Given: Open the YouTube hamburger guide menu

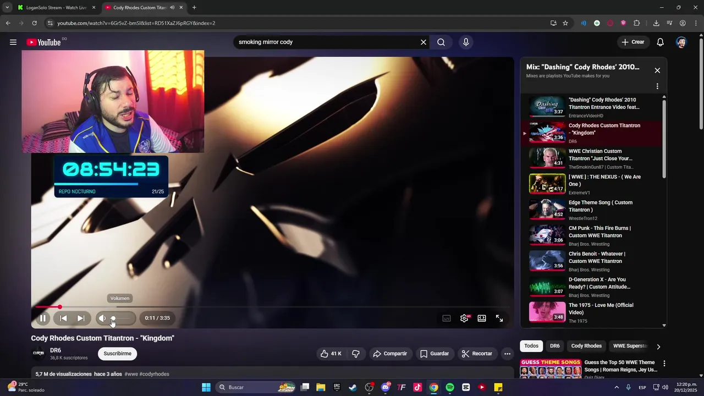Looking at the screenshot, I should [x=13, y=42].
